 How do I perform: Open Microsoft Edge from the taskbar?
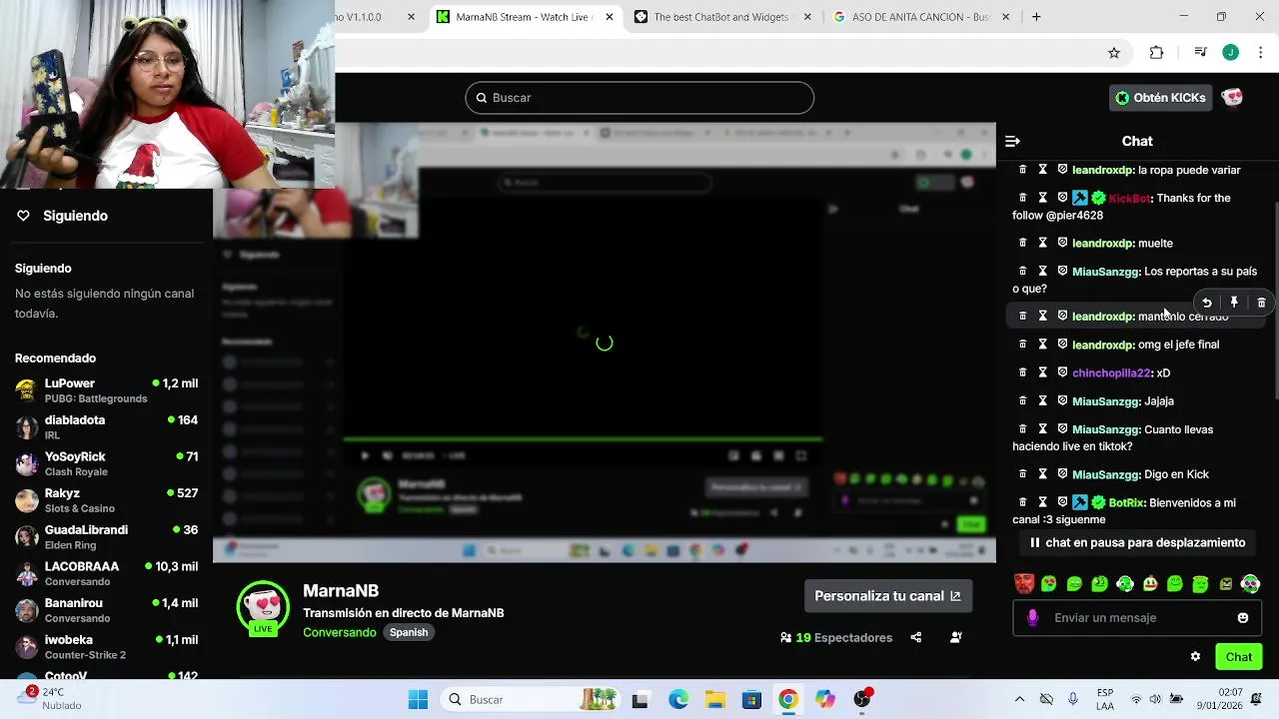(678, 699)
